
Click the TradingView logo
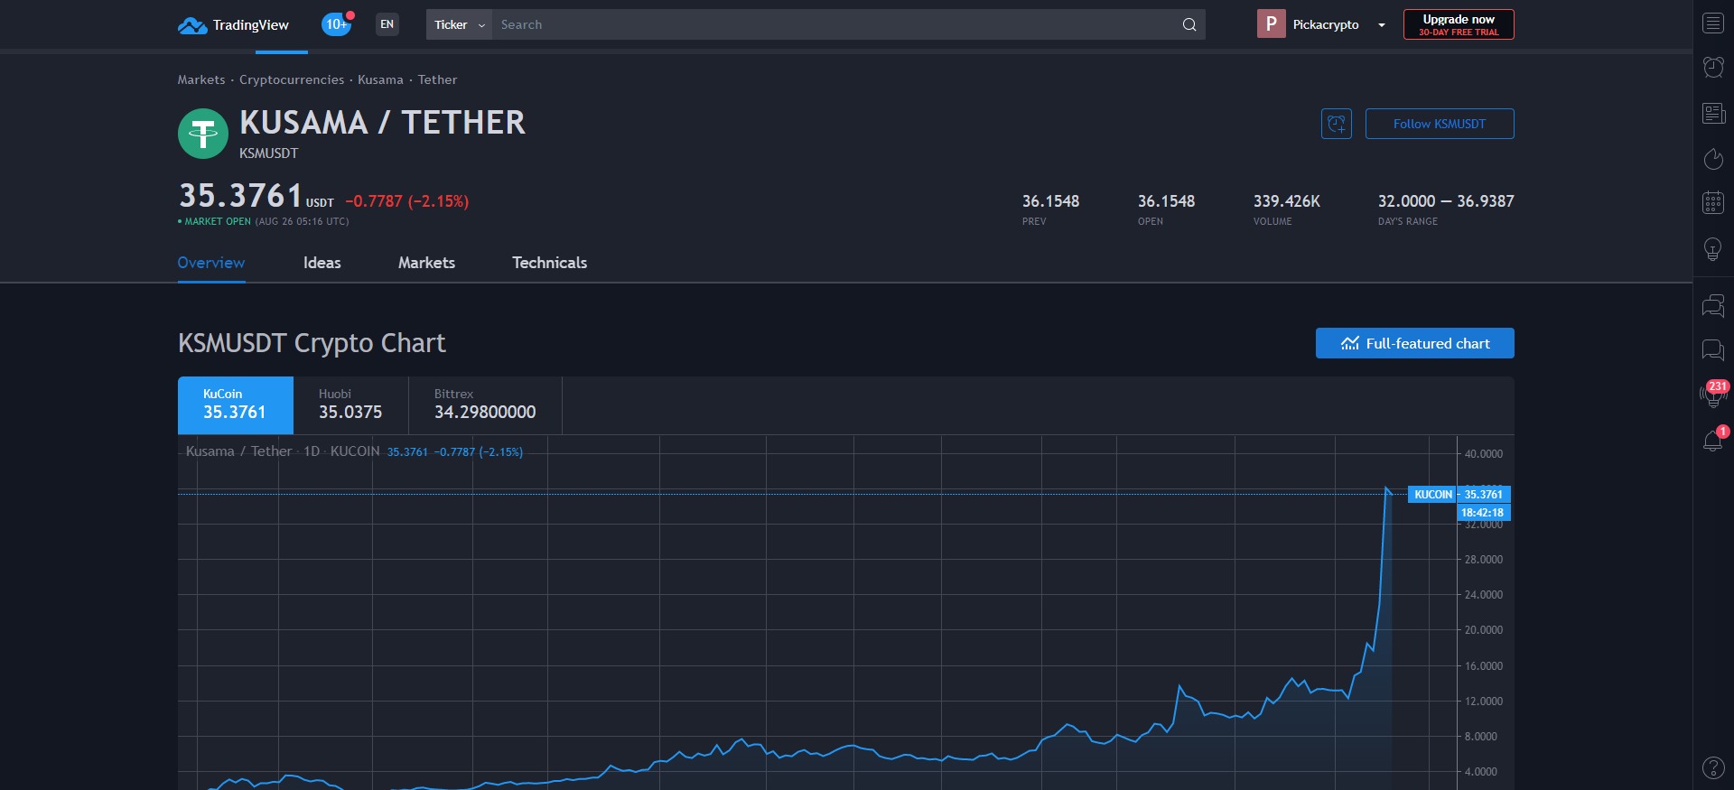click(233, 25)
